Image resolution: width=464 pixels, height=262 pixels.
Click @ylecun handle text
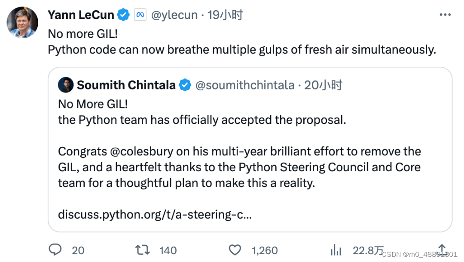point(174,14)
